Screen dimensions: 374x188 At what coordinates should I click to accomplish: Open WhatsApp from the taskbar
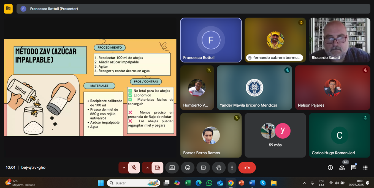209,183
